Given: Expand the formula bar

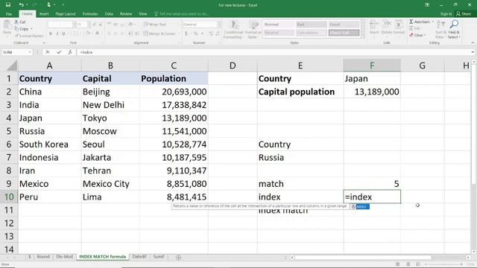Looking at the screenshot, I should pyautogui.click(x=473, y=52).
